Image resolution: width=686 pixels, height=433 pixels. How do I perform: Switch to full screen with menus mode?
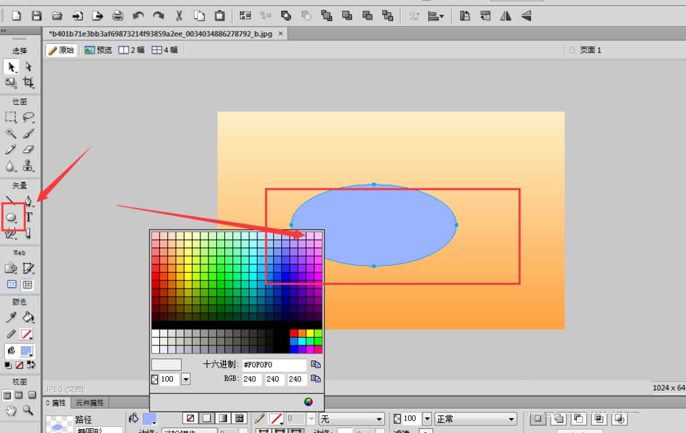point(19,395)
